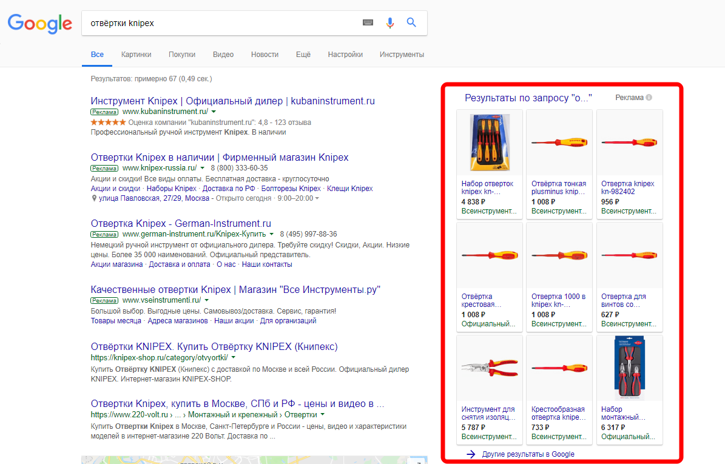
Task: Expand opening hours arrow after 9:00–20:00
Action: pyautogui.click(x=317, y=198)
